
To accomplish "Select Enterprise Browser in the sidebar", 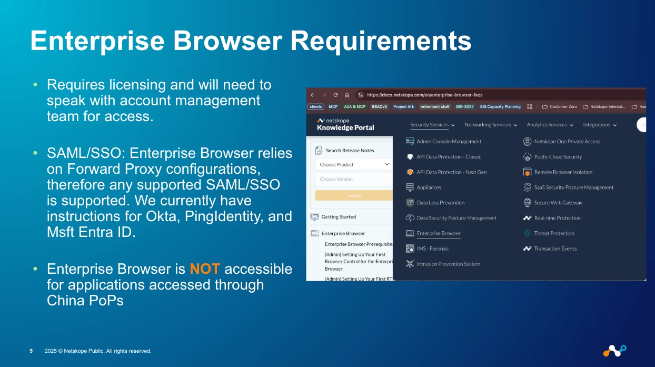I will tap(343, 233).
